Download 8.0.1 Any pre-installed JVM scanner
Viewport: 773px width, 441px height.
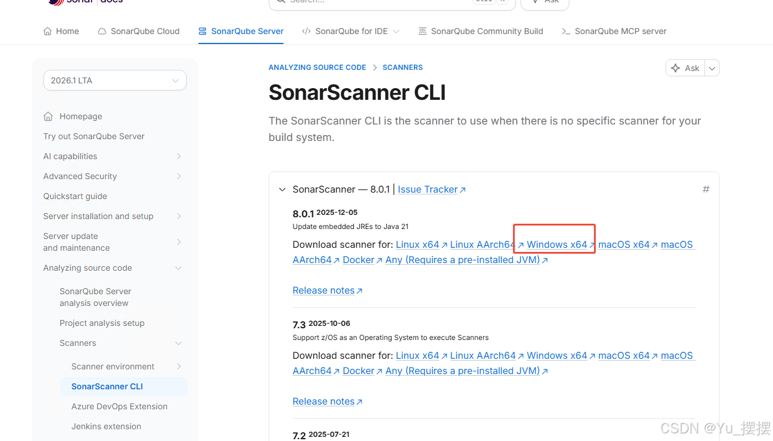[x=463, y=260]
